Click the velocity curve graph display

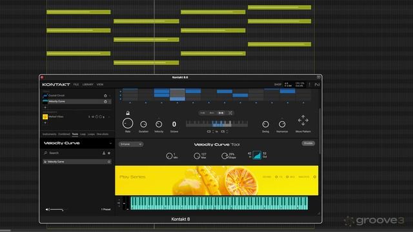click(257, 155)
